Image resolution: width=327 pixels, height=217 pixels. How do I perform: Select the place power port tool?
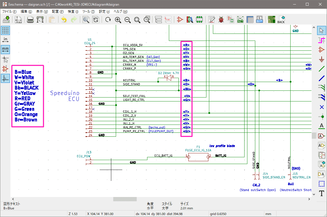click(x=322, y=59)
